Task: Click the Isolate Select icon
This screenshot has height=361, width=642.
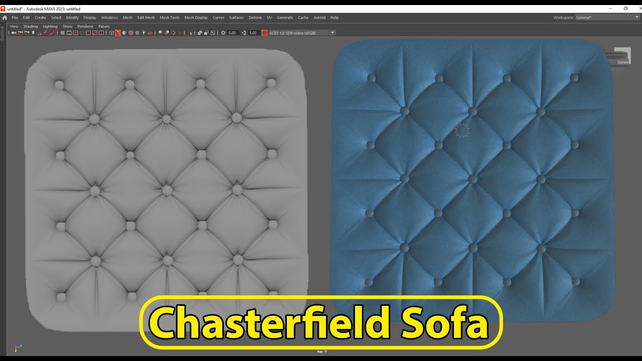Action: [190, 33]
